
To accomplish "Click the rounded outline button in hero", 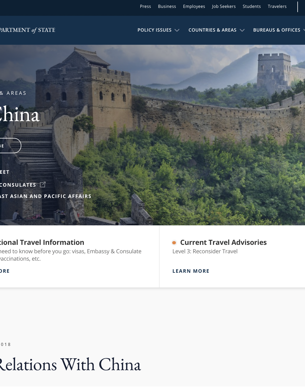I will coord(10,146).
